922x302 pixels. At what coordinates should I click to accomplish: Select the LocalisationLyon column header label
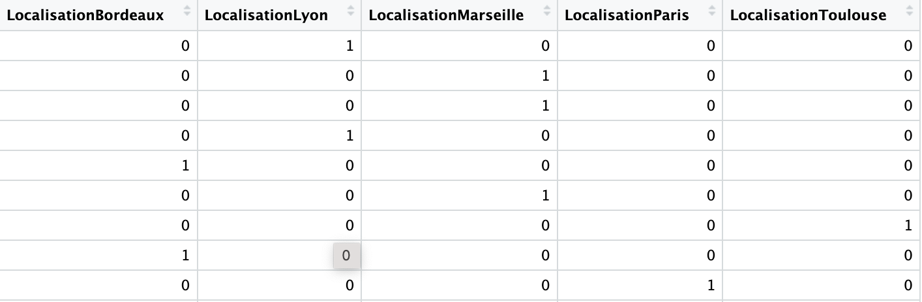(266, 15)
